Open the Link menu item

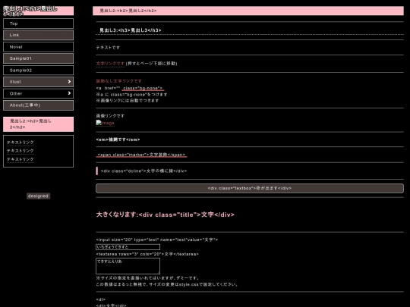pyautogui.click(x=38, y=35)
